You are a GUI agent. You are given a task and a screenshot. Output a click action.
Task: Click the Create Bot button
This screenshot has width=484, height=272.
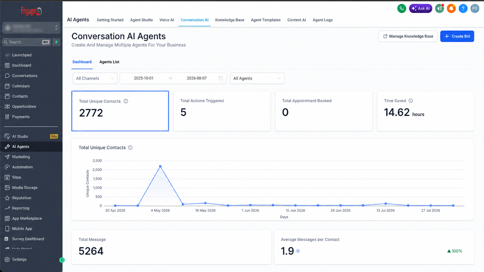[457, 36]
